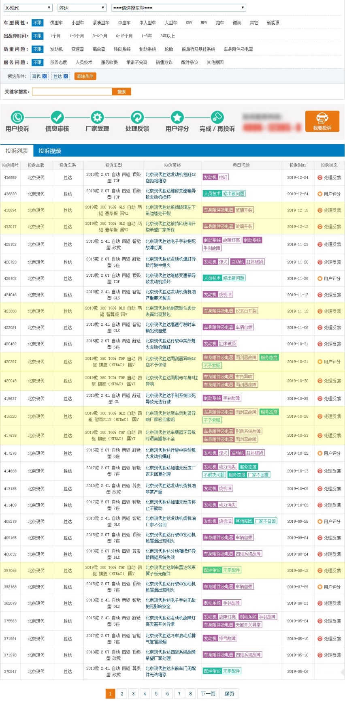This screenshot has width=345, height=701.
Task: Remove the 现代 filter chip via its X
Action: pos(45,76)
